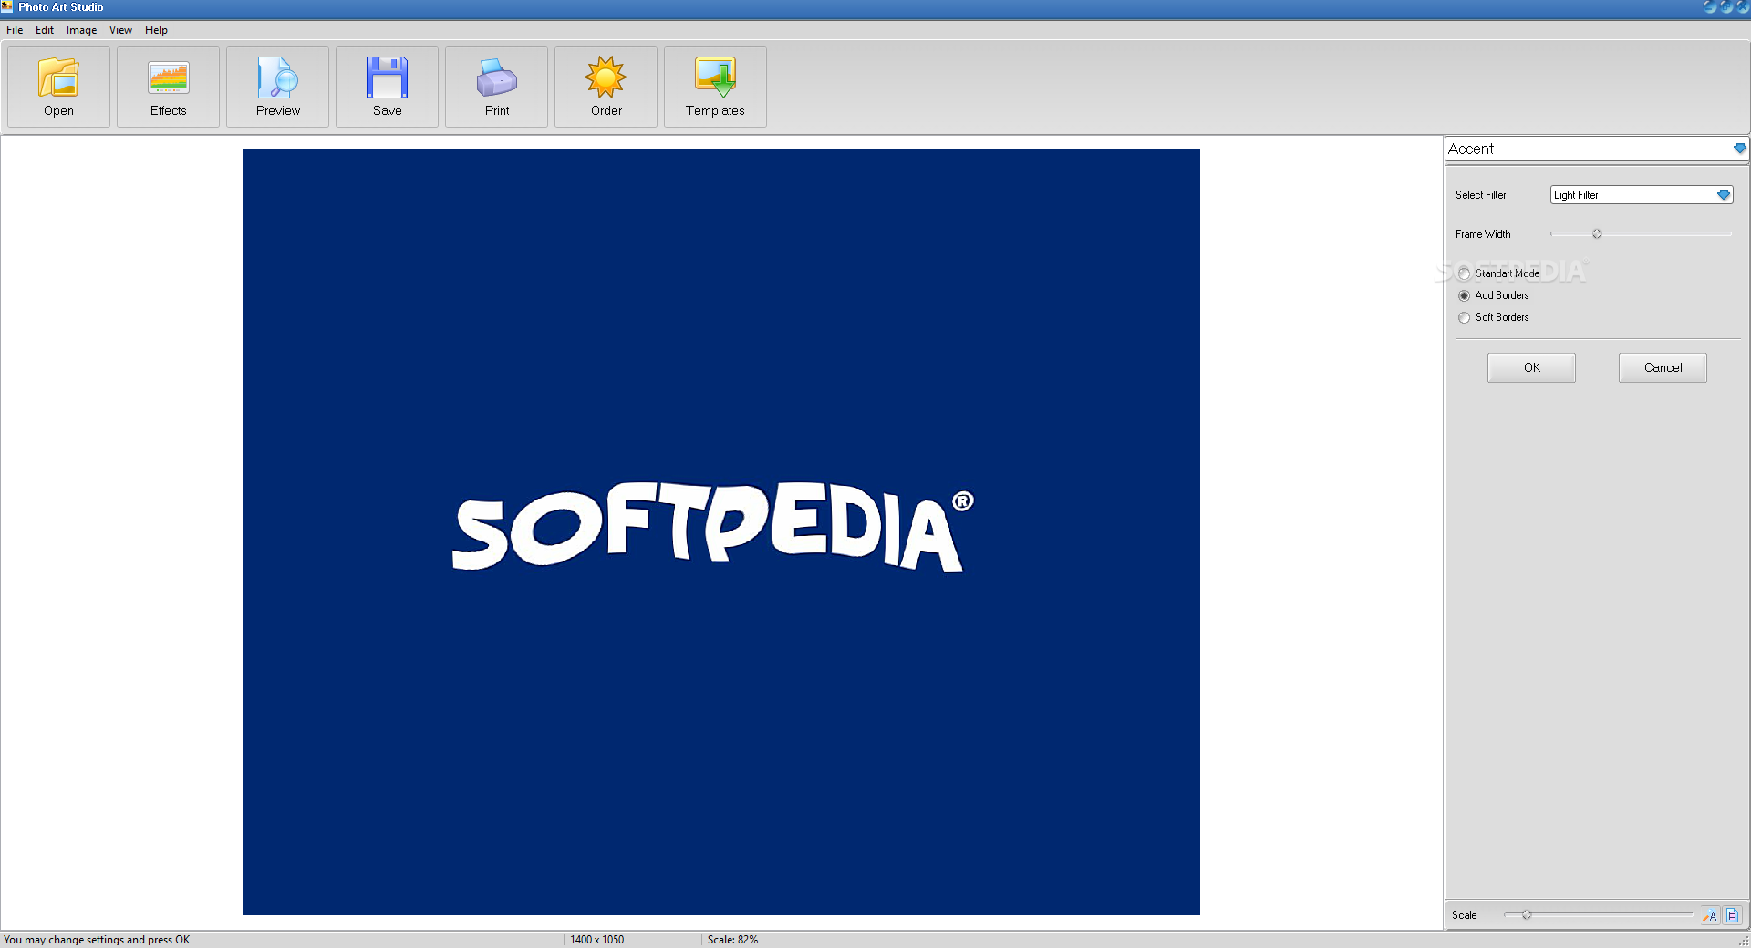Expand the Accent effect dropdown
The height and width of the screenshot is (948, 1751).
pyautogui.click(x=1739, y=149)
